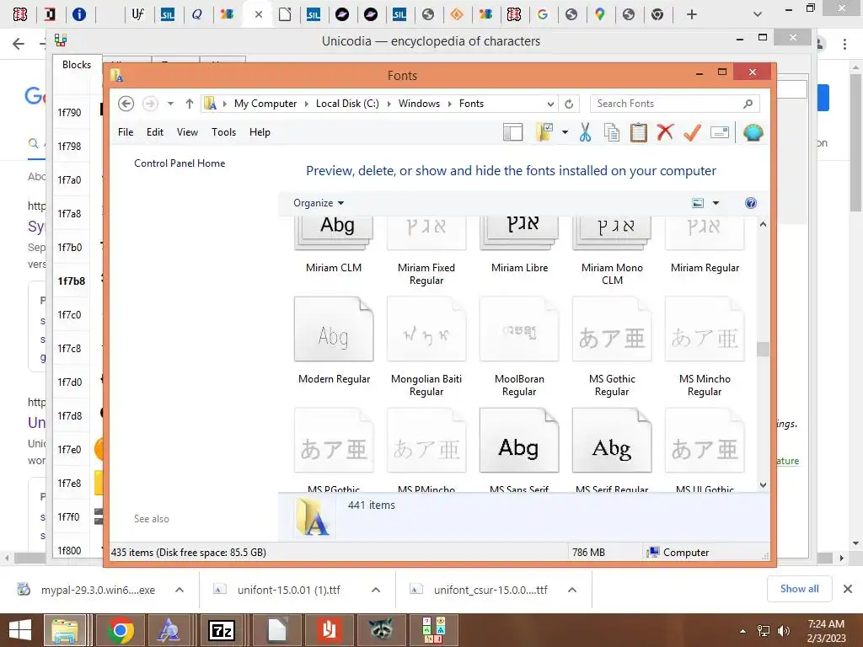
Task: Open the Edit menu
Action: [x=155, y=132]
